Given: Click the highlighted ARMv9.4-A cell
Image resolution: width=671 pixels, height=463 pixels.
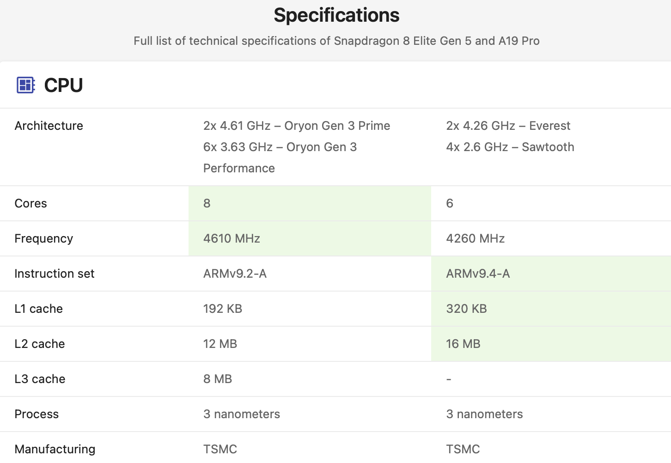Looking at the screenshot, I should coord(551,274).
